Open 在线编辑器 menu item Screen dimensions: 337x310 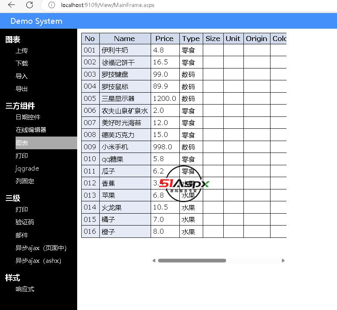click(31, 130)
